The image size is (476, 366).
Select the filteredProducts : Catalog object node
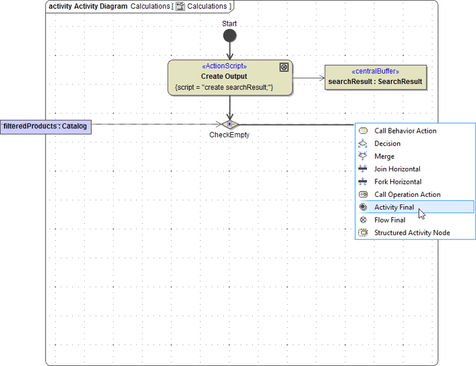click(45, 126)
